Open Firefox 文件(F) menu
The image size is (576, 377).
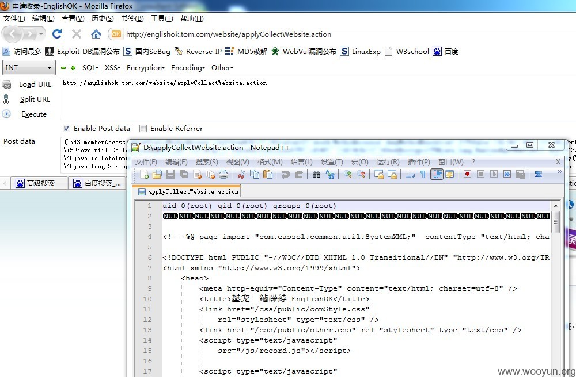(14, 18)
